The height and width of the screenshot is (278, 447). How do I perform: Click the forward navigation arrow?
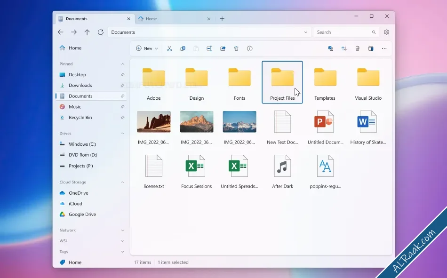coord(74,32)
